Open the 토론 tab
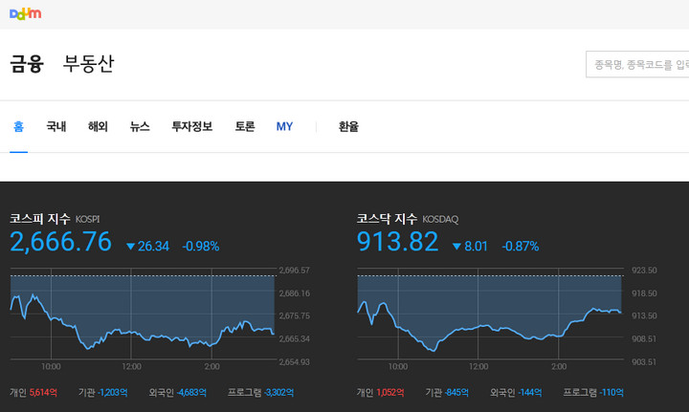The height and width of the screenshot is (412, 689). [245, 126]
